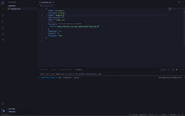Open the notifications bell

tap(182, 115)
